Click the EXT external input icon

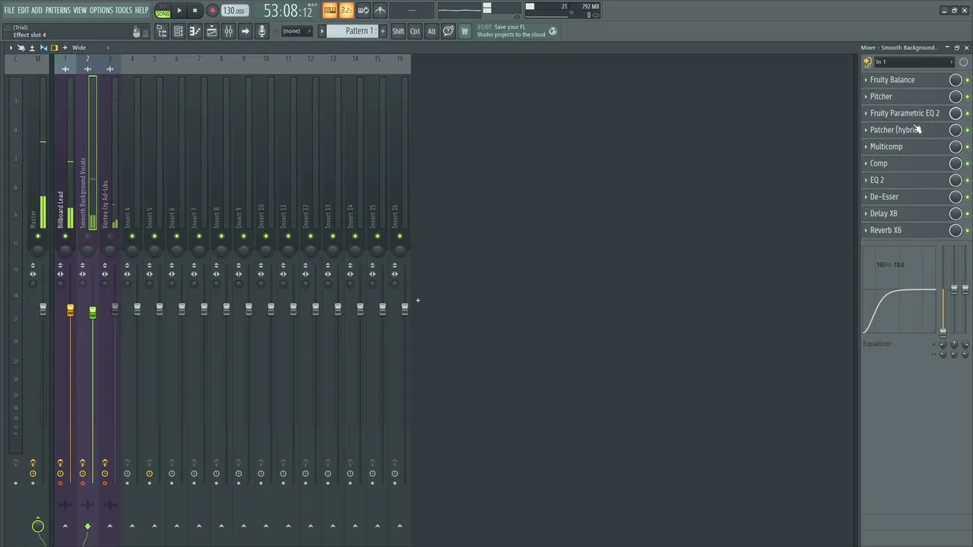(867, 62)
